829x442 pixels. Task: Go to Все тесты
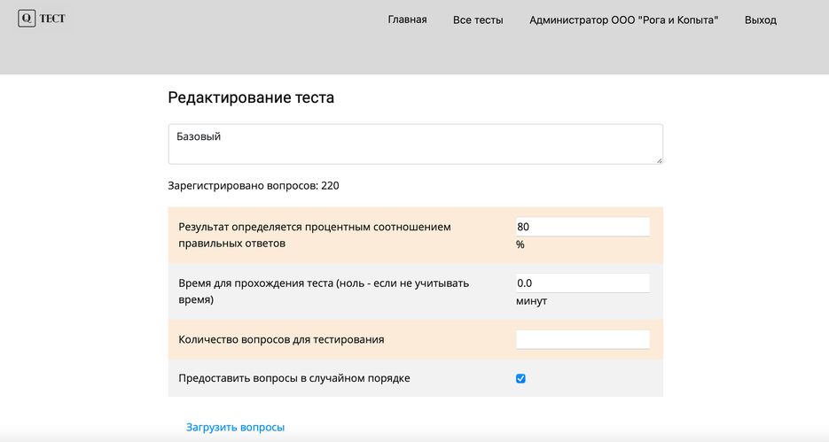coord(477,19)
